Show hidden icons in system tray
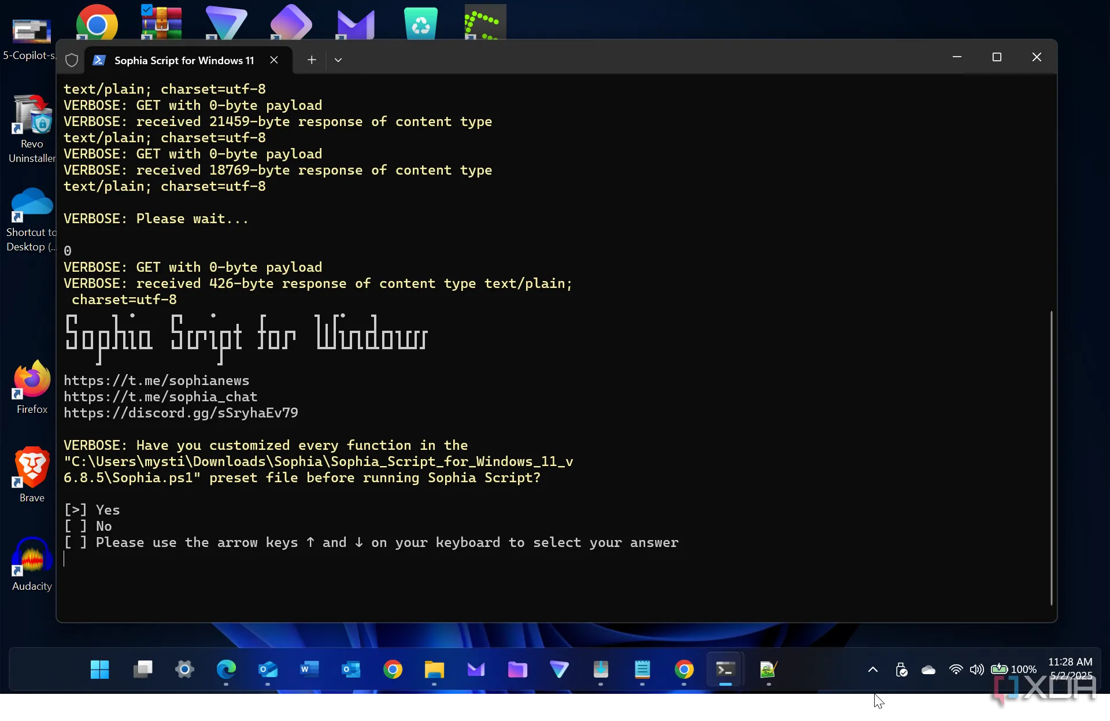This screenshot has width=1110, height=721. pyautogui.click(x=873, y=670)
